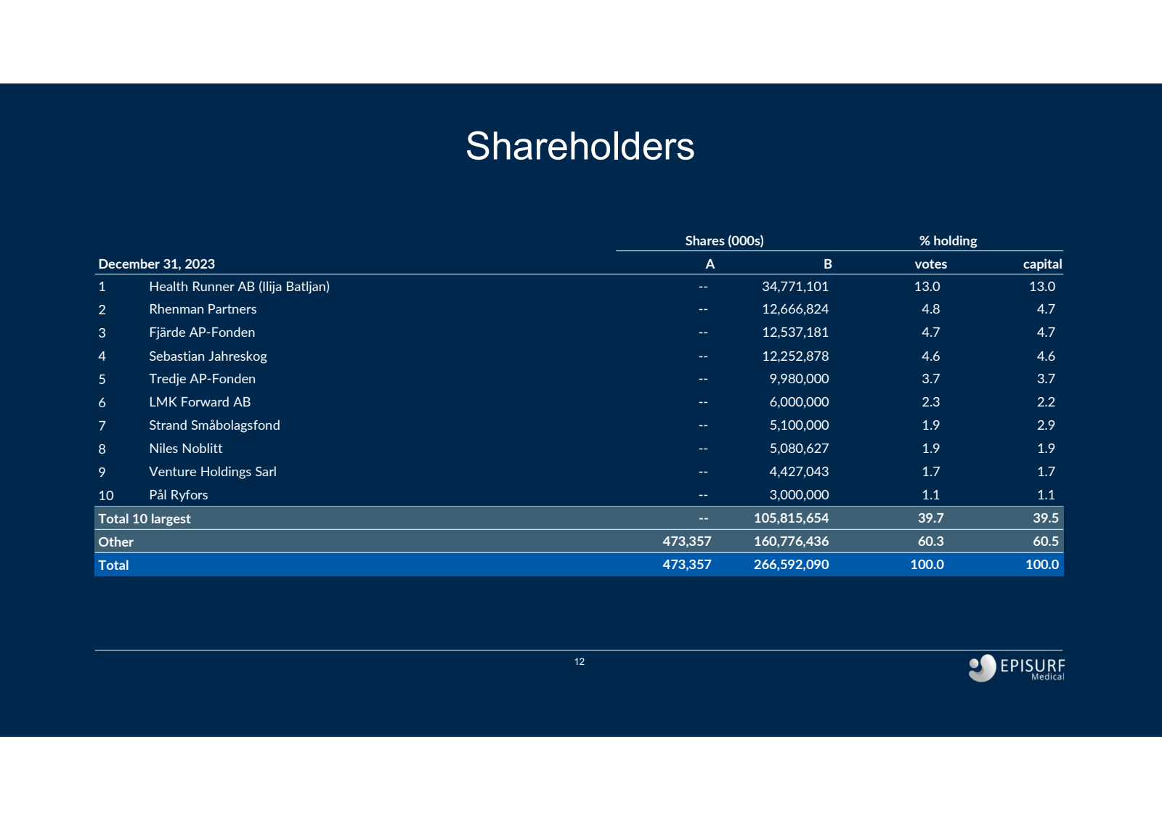Click the Total 10 largest label
Screen dimensions: 1162x821
click(x=145, y=518)
